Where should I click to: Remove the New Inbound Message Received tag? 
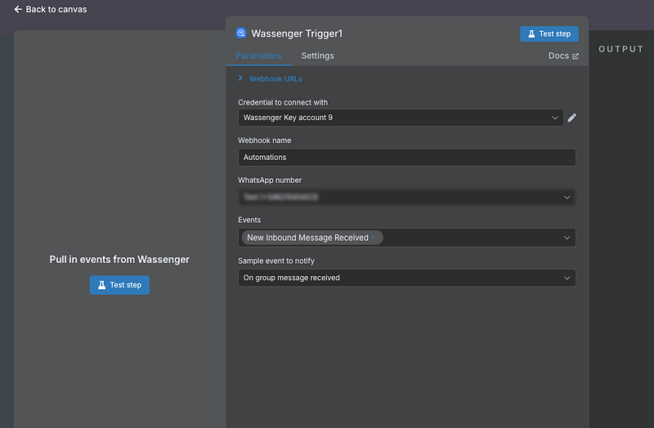pyautogui.click(x=374, y=238)
